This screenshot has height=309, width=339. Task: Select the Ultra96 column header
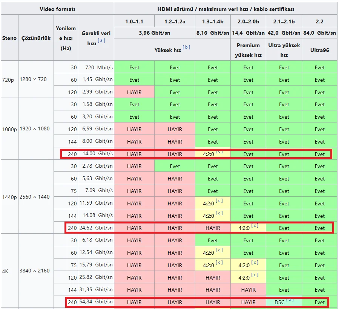coord(319,50)
